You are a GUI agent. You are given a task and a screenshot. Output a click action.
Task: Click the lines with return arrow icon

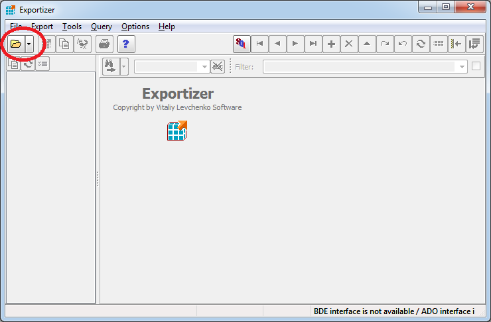coord(474,44)
